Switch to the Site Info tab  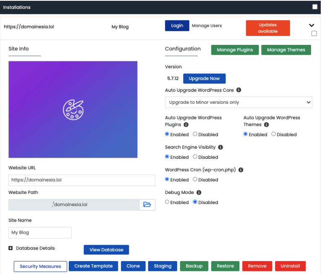coord(19,49)
